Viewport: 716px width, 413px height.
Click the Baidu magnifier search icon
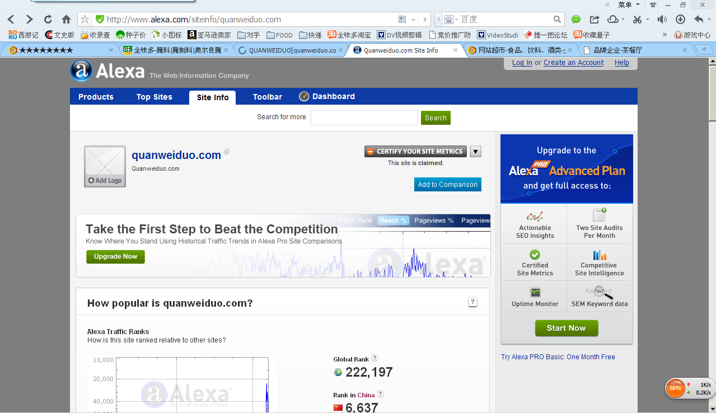(x=557, y=20)
